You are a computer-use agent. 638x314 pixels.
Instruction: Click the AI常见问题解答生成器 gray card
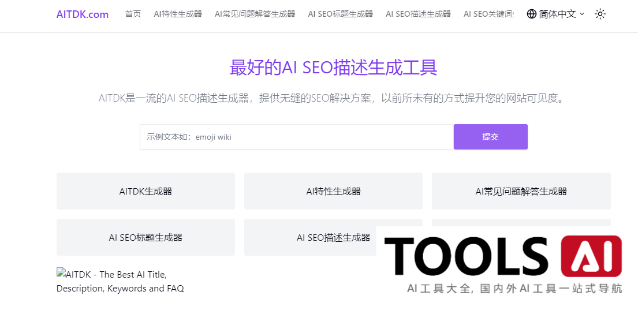pyautogui.click(x=521, y=191)
